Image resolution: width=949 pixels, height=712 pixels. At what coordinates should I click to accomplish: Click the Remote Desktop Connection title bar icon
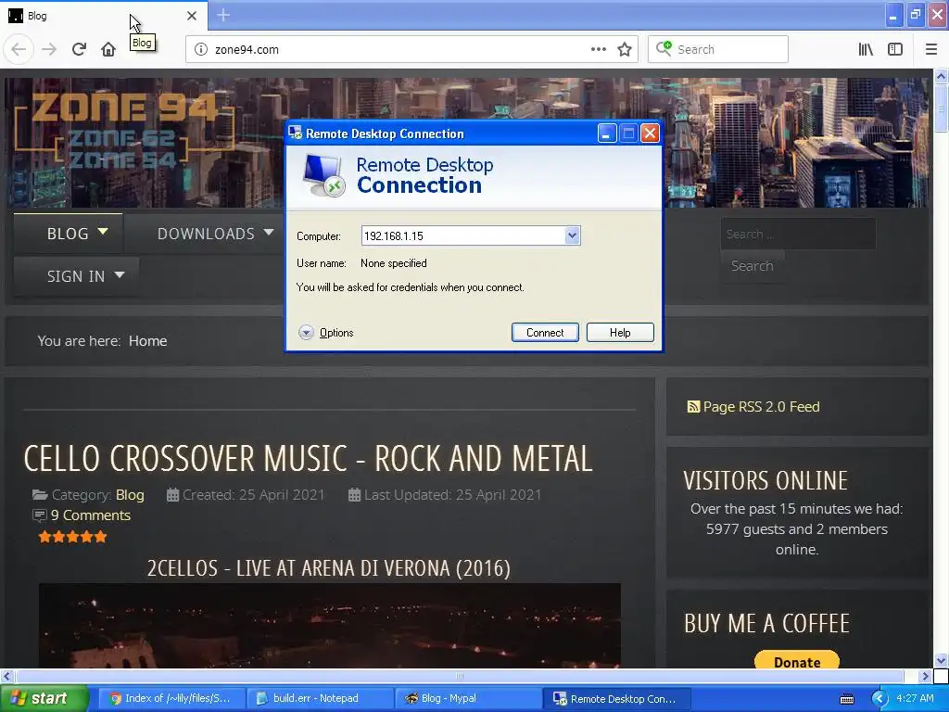point(296,133)
